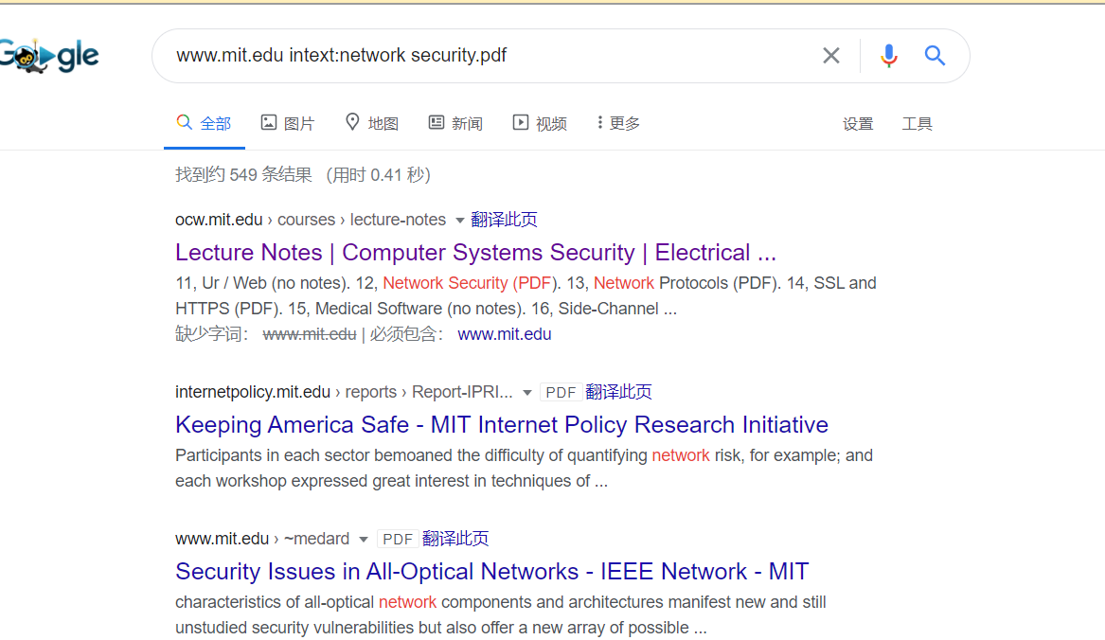1105x640 pixels.
Task: Open Security Issues in All-Optical Networks link
Action: pos(491,571)
